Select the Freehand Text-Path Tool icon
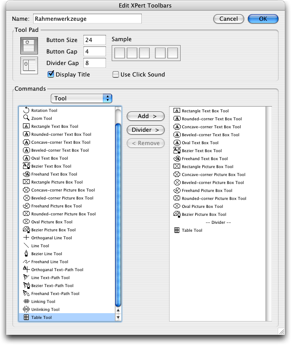This screenshot has height=345, width=291. point(26,293)
